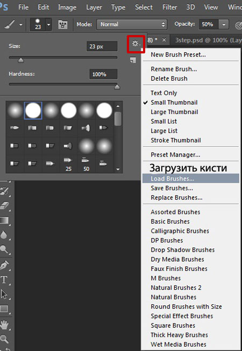242x351 pixels.
Task: Select the Eraser tool in toolbar
Action: [x=4, y=205]
